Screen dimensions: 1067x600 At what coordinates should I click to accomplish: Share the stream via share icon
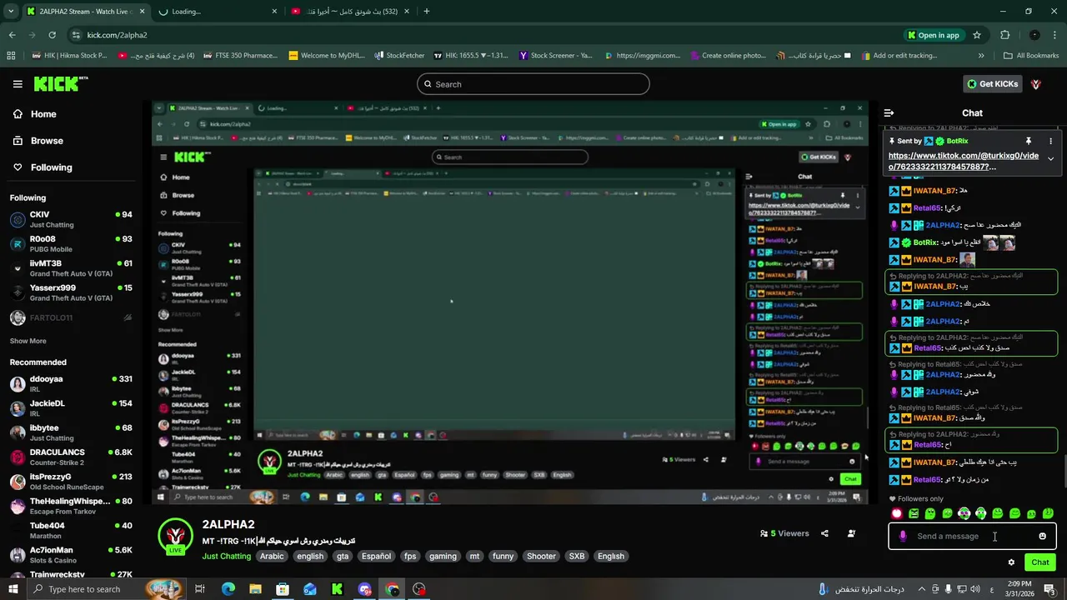click(x=824, y=533)
